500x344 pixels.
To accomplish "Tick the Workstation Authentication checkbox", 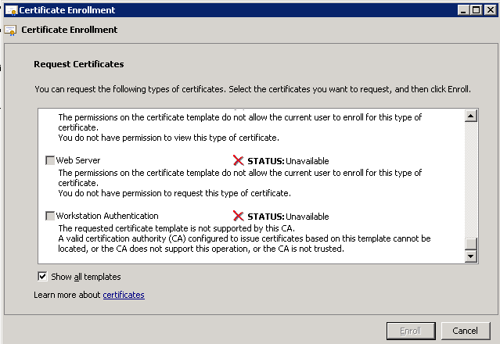I will click(x=50, y=216).
